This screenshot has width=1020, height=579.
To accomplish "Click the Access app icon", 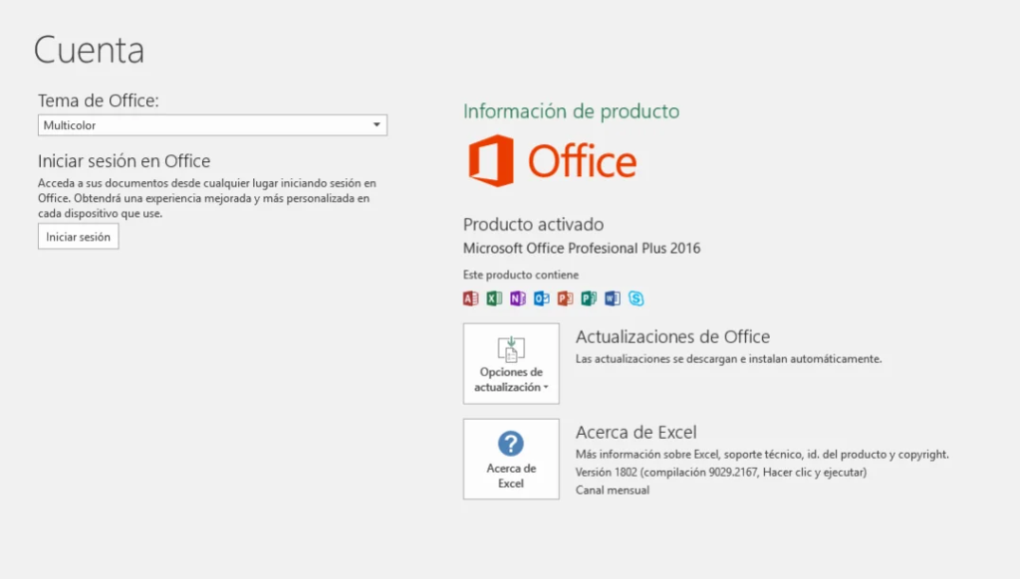I will [x=470, y=298].
